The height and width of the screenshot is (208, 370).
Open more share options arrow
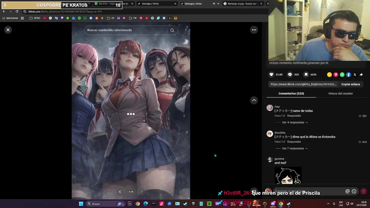click(361, 75)
